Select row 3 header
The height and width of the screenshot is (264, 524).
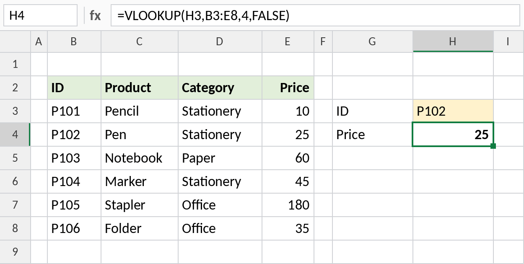(16, 111)
